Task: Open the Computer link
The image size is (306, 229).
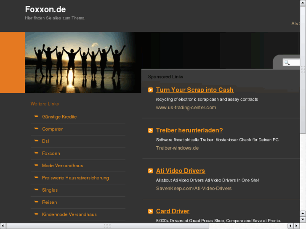Action: click(x=52, y=129)
